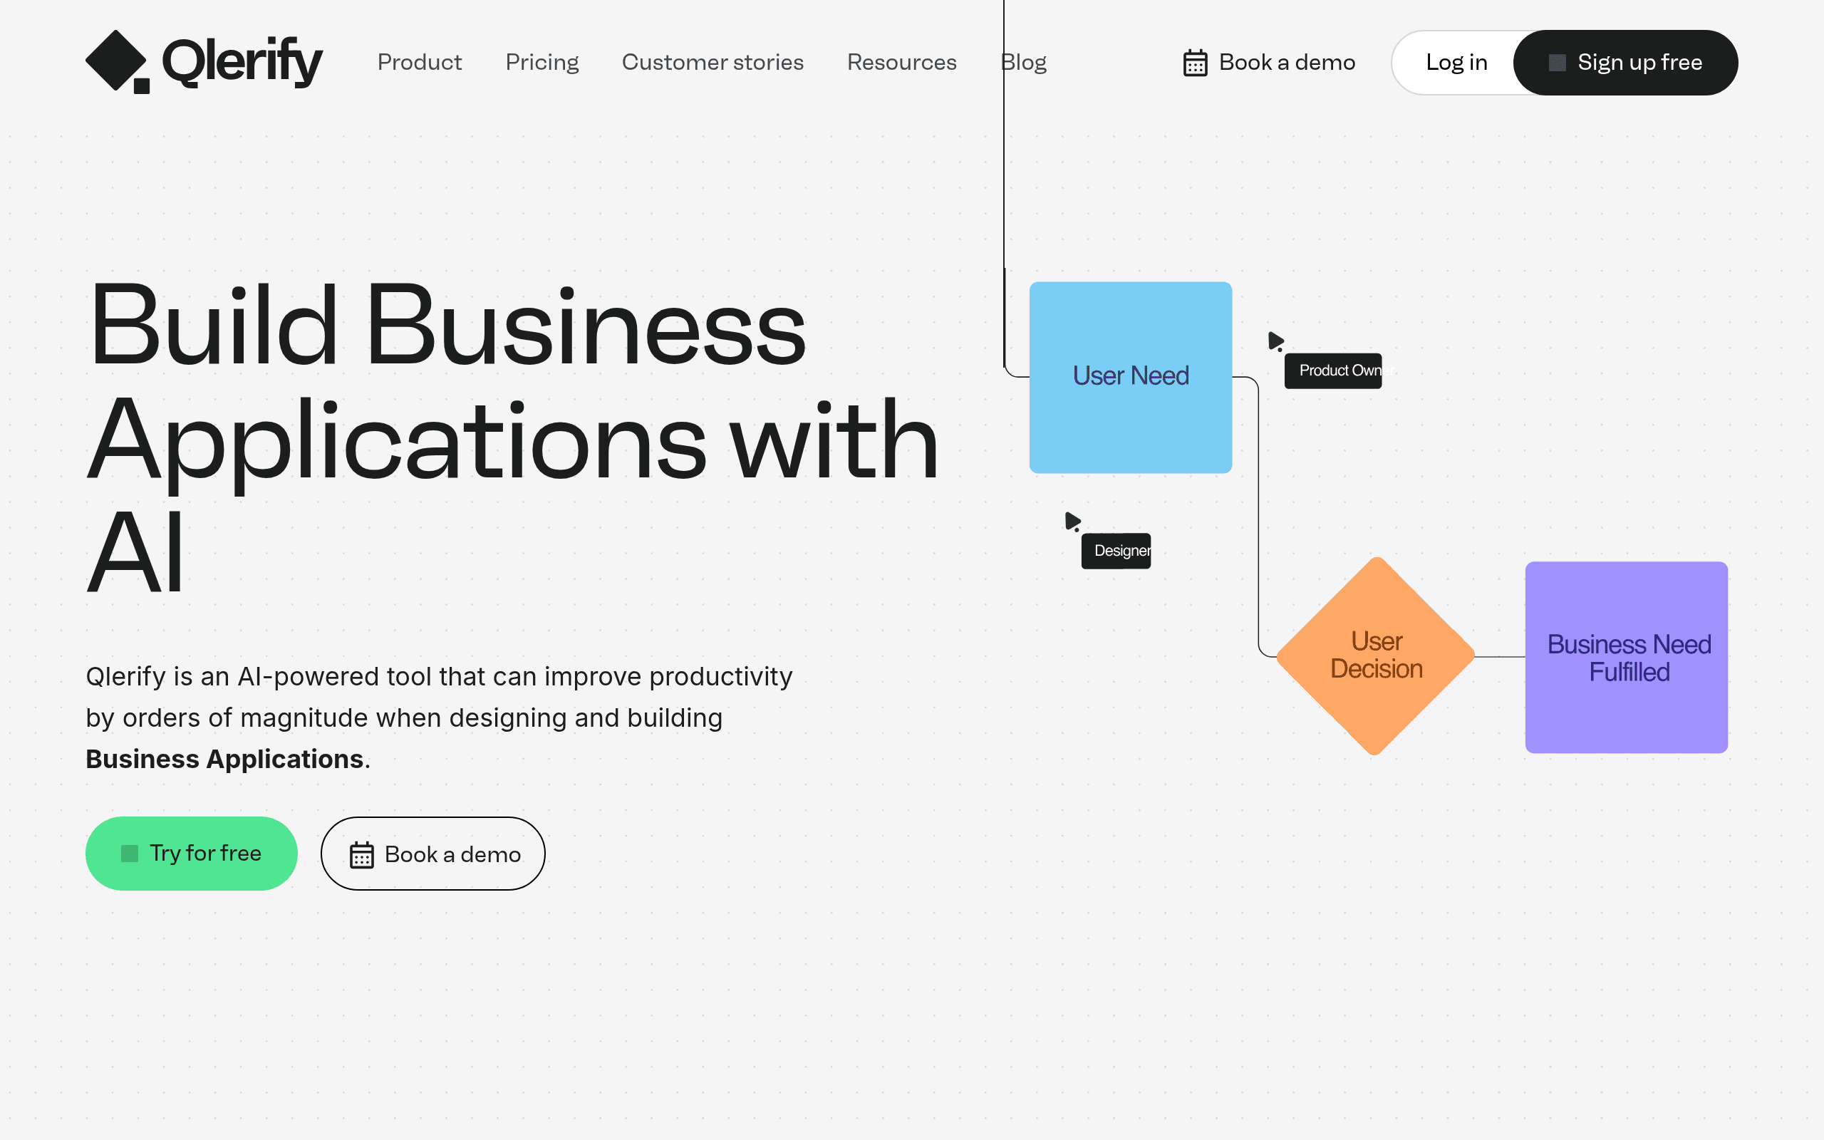Image resolution: width=1824 pixels, height=1140 pixels.
Task: Select the blue User Need node
Action: tap(1131, 378)
